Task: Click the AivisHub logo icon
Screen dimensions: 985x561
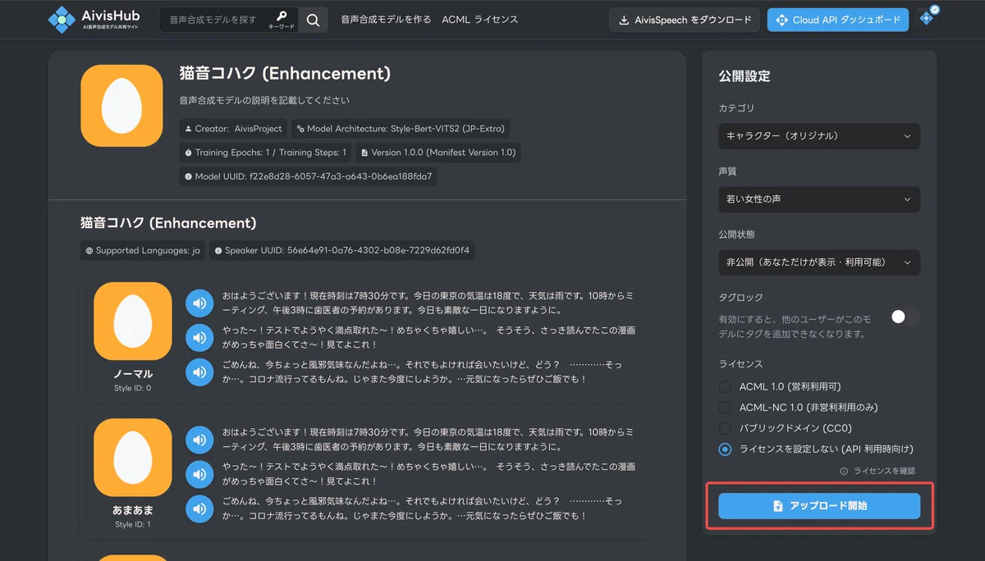Action: pos(62,20)
